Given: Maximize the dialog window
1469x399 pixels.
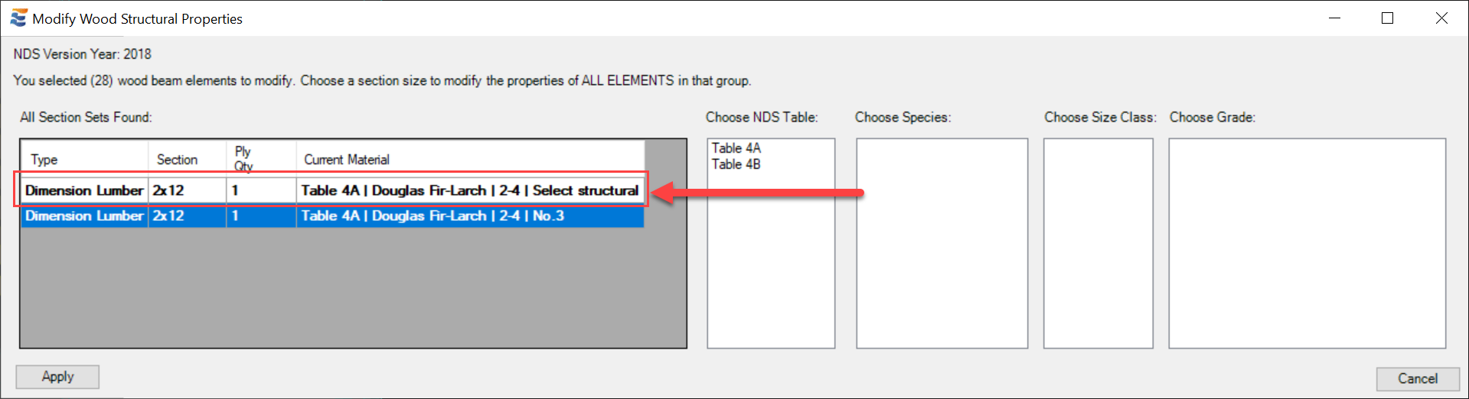Looking at the screenshot, I should 1387,18.
